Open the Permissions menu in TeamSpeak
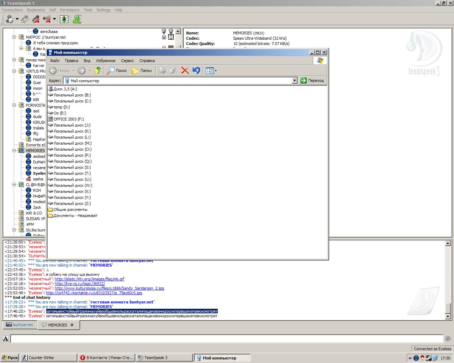The height and width of the screenshot is (363, 454). 70,10
